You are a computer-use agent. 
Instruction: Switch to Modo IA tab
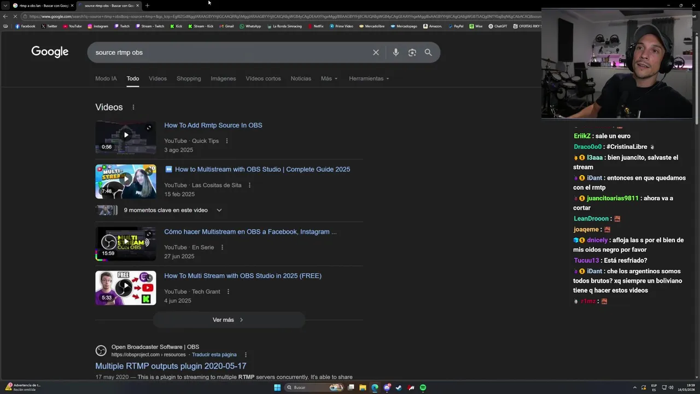[x=106, y=78]
